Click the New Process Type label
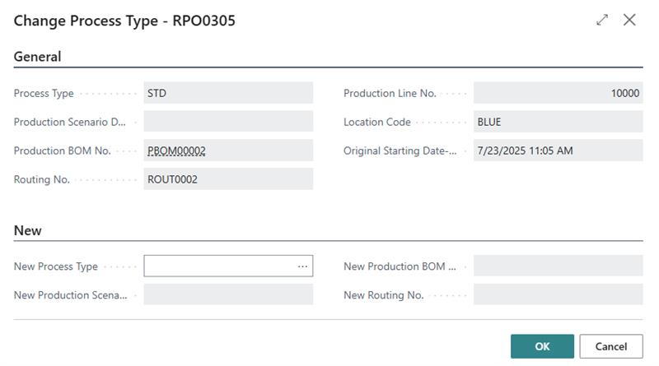Image resolution: width=659 pixels, height=366 pixels. pyautogui.click(x=56, y=266)
